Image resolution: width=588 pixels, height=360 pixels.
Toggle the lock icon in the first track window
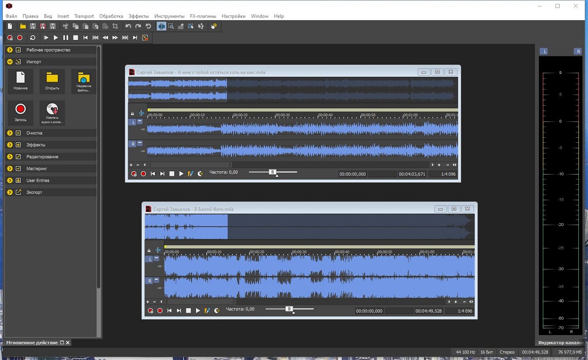(x=132, y=113)
